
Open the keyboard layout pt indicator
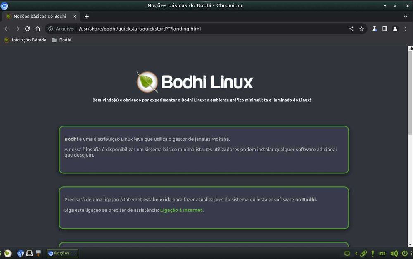[382, 254]
